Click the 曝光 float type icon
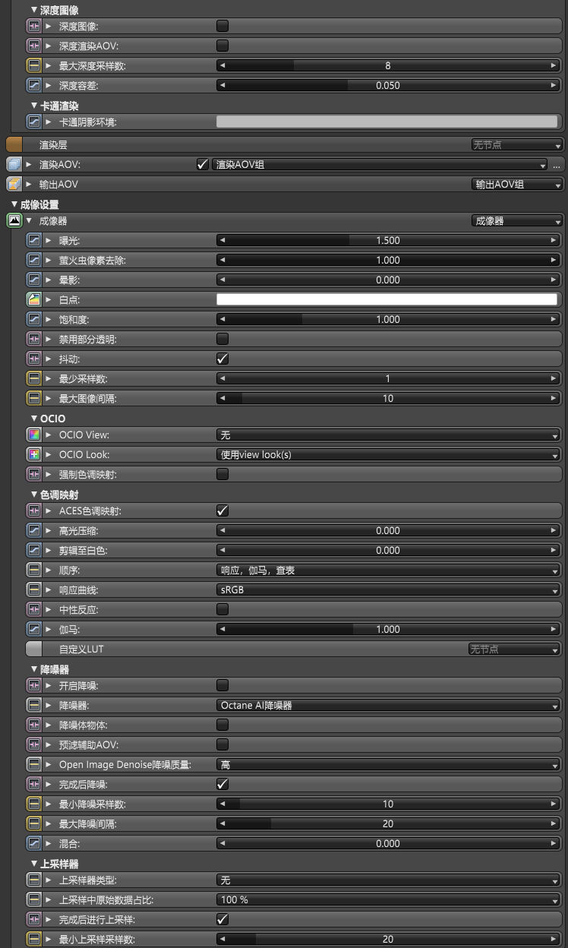The image size is (568, 948). pos(33,241)
